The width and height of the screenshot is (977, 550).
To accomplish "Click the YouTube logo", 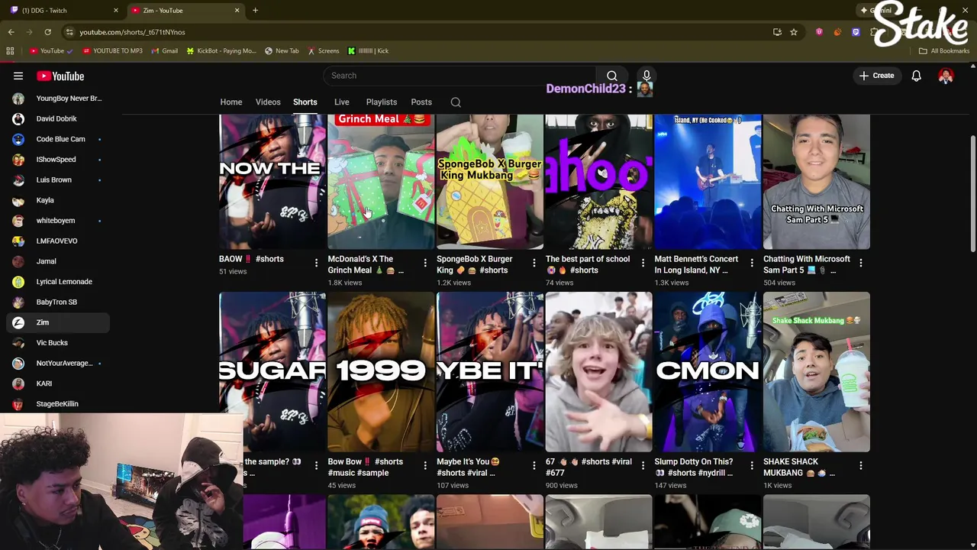I will (60, 76).
